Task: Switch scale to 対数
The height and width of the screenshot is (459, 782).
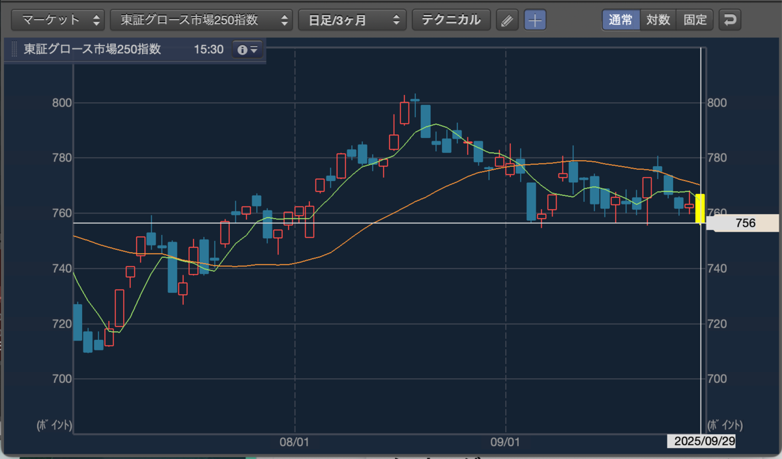Action: coord(658,20)
